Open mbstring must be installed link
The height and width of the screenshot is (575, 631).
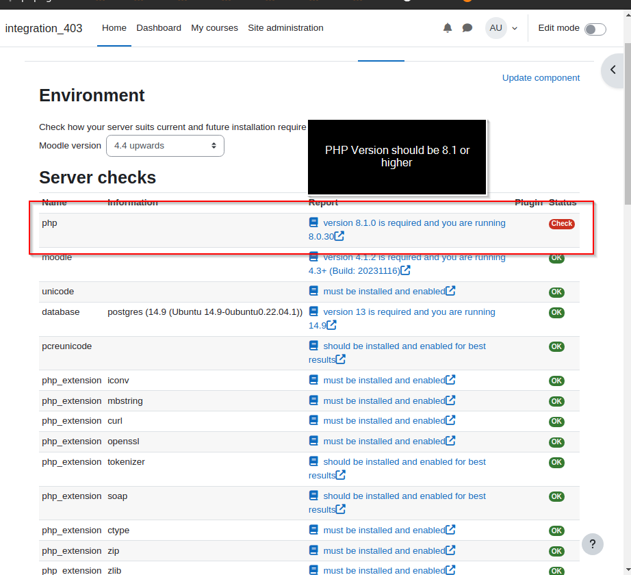pyautogui.click(x=384, y=400)
